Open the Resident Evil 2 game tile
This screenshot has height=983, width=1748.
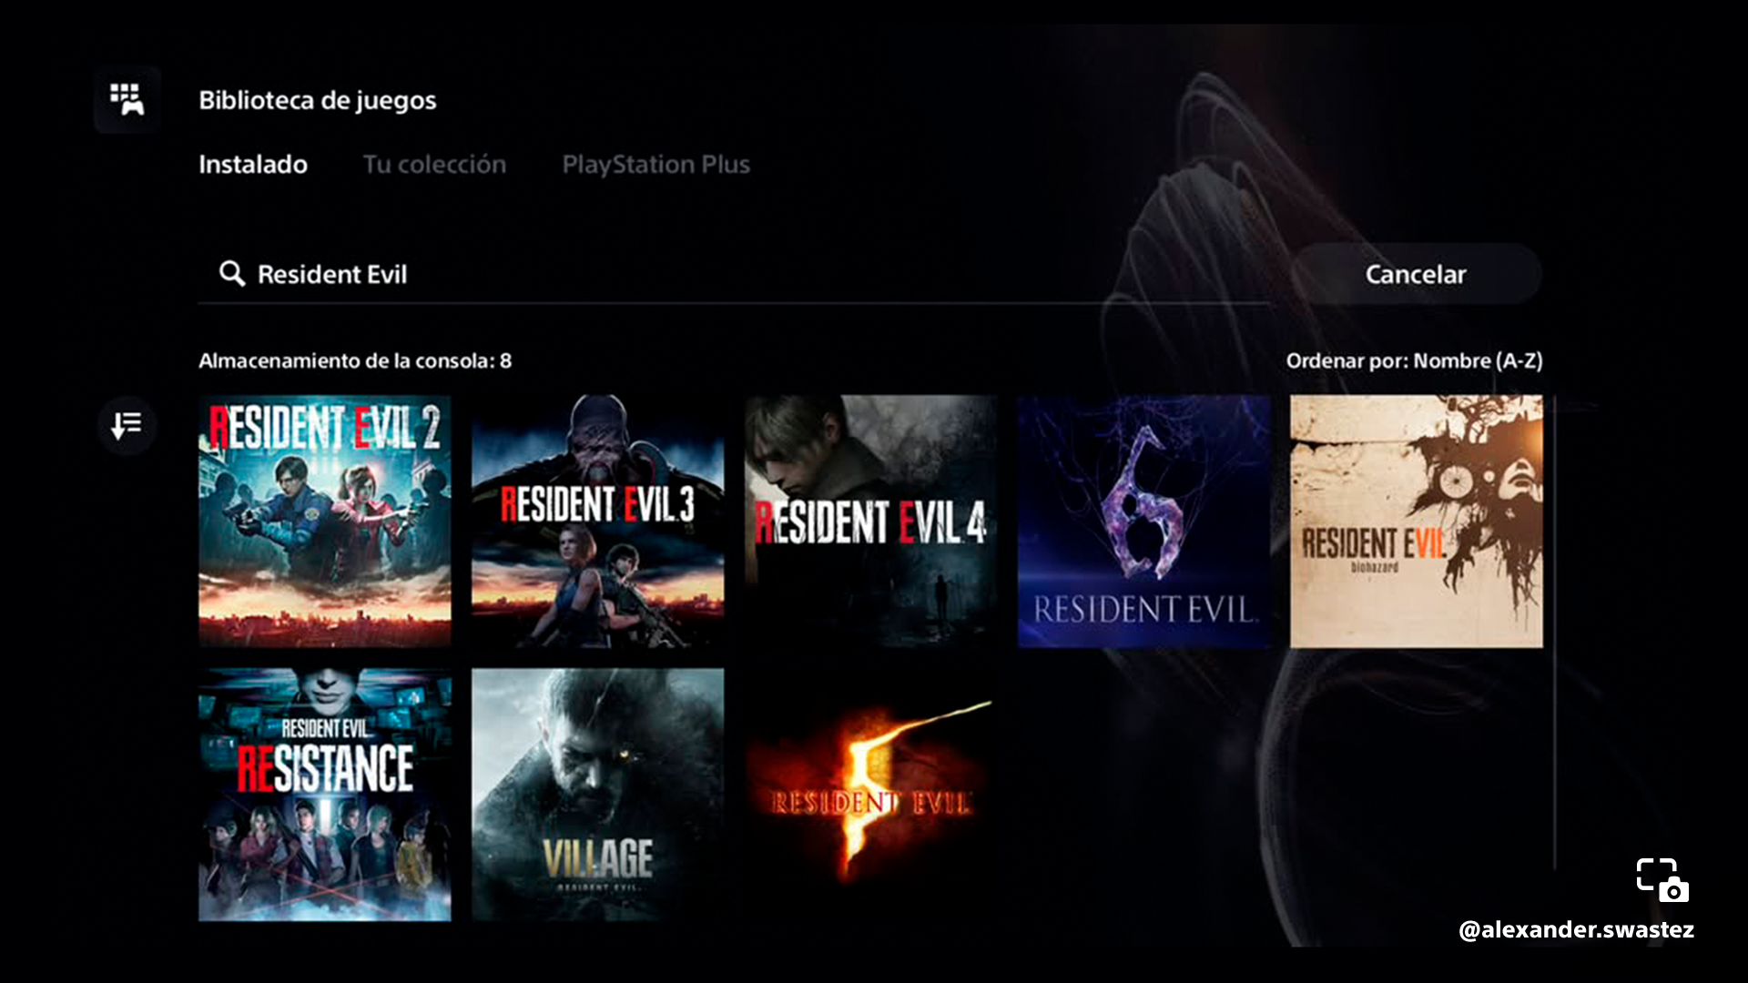(x=325, y=521)
